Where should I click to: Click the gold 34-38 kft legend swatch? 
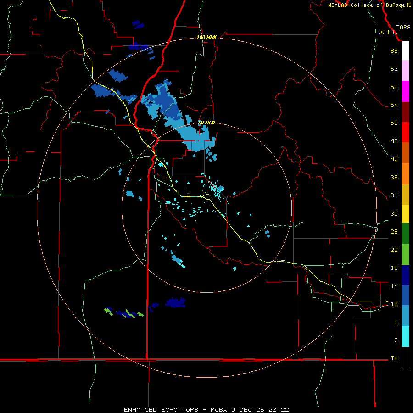coord(405,194)
